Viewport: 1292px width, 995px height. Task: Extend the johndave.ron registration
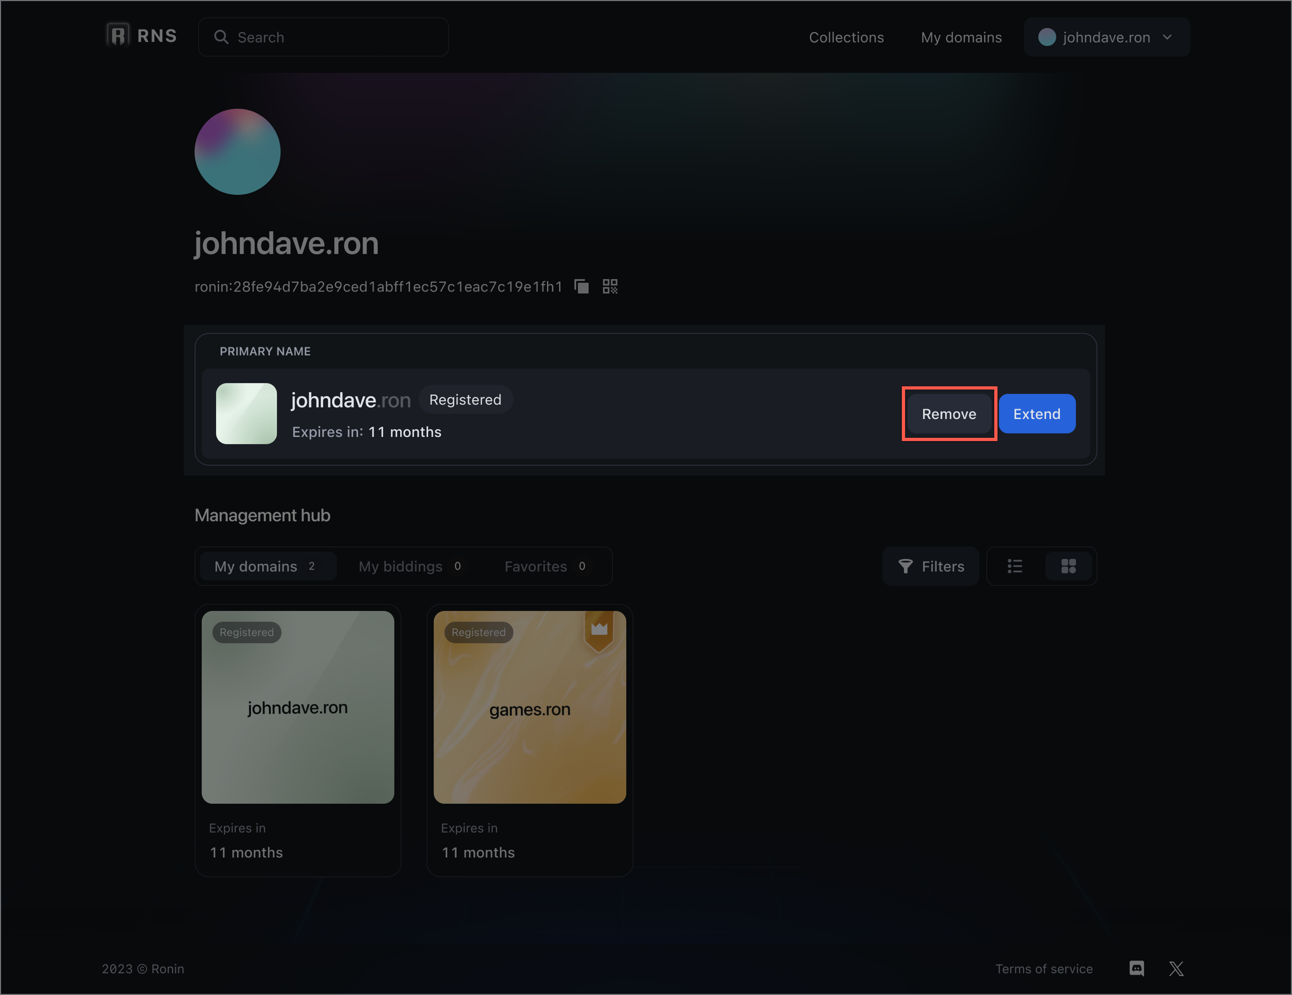click(x=1036, y=414)
